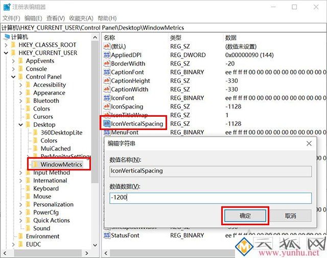Click the AppliedDPI DWORD value icon
This screenshot has width=327, height=258.
[107, 55]
